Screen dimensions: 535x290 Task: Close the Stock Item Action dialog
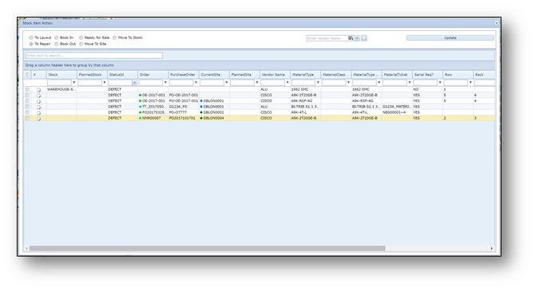coord(497,23)
